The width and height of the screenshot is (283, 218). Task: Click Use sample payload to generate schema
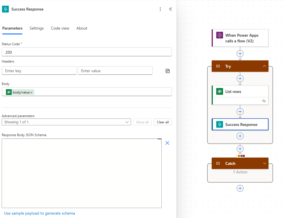coord(39,213)
